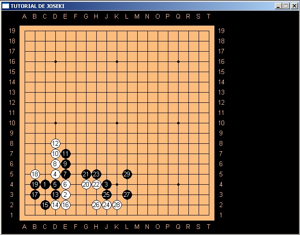Click black stone numbered 3

tap(107, 184)
